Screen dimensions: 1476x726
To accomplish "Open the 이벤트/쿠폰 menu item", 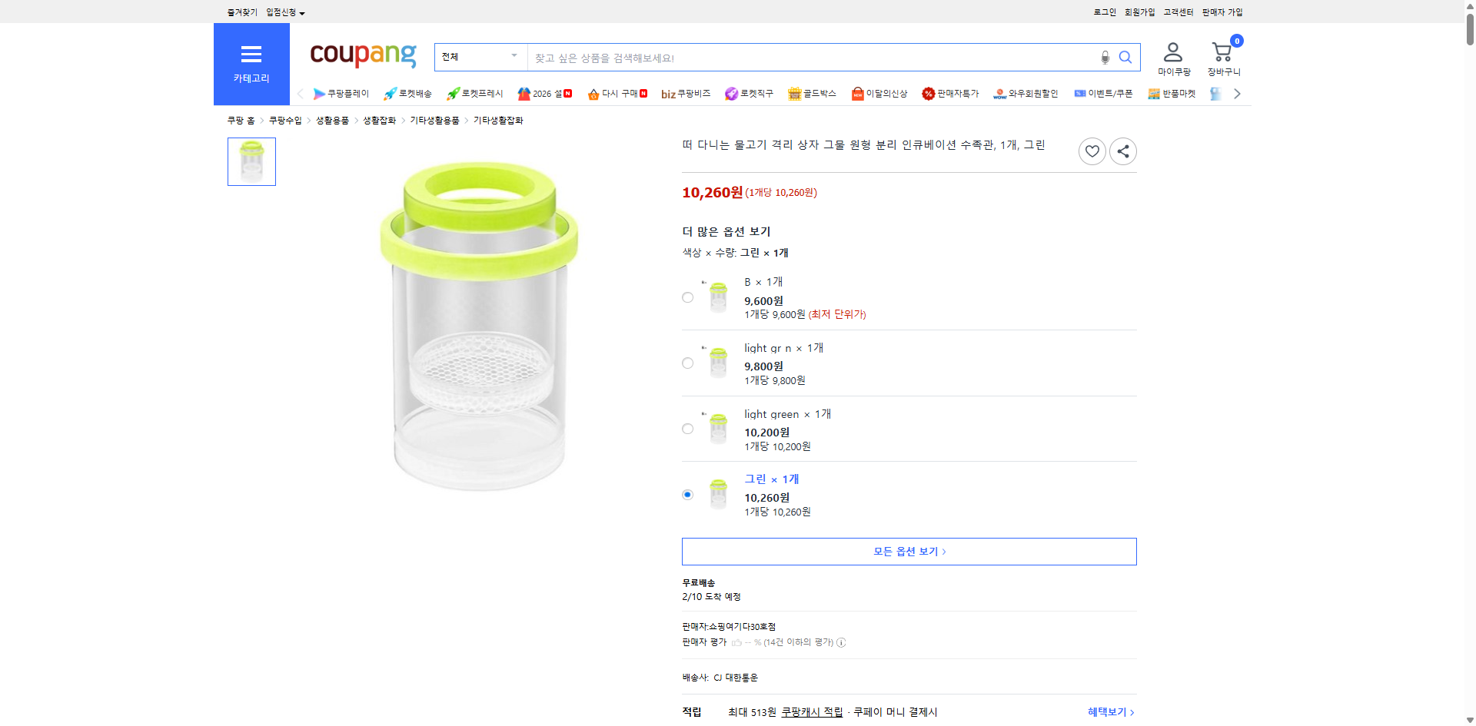I will pyautogui.click(x=1110, y=93).
